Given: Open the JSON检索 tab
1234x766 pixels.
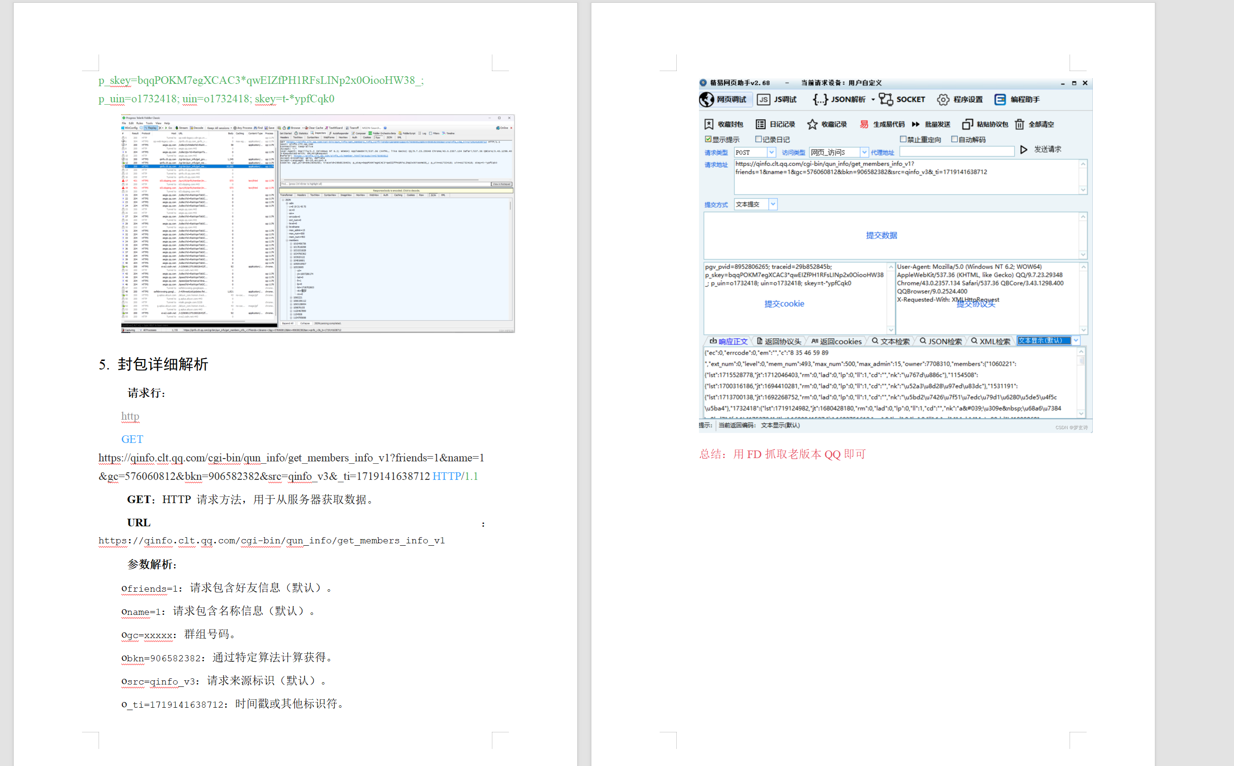Looking at the screenshot, I should 941,342.
